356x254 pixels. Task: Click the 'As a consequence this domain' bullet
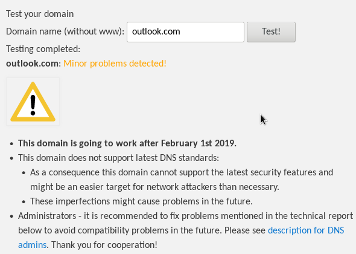[x=182, y=180]
